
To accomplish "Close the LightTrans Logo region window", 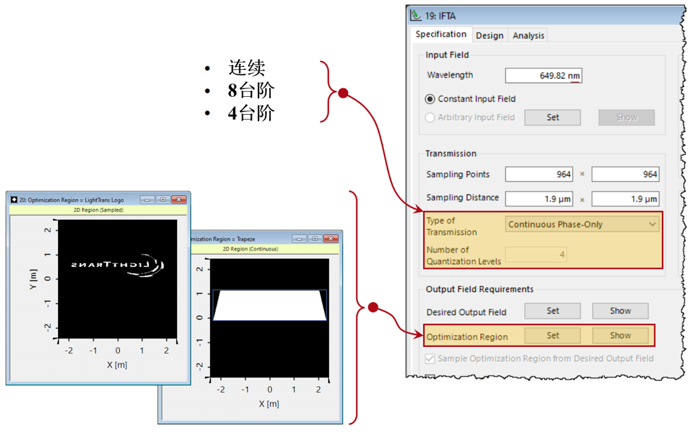I will [x=178, y=200].
